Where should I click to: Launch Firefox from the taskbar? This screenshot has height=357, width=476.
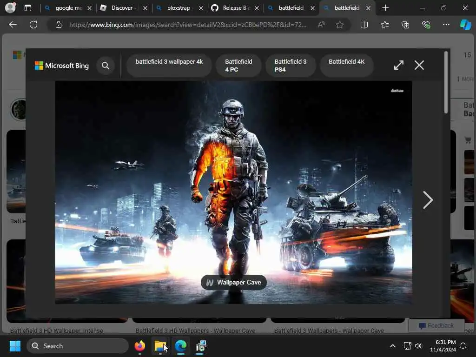(139, 346)
